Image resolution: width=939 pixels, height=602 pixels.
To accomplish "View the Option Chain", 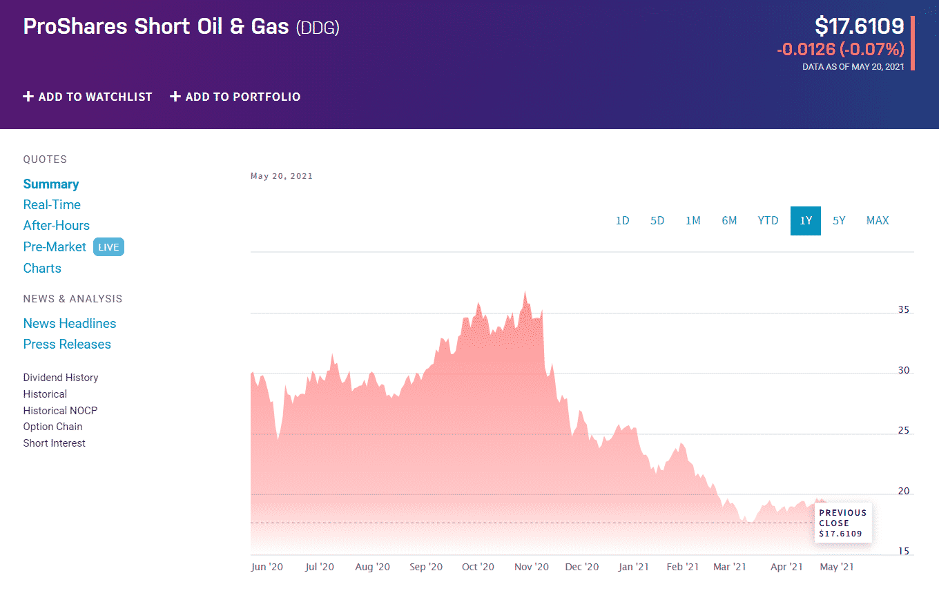I will point(52,427).
